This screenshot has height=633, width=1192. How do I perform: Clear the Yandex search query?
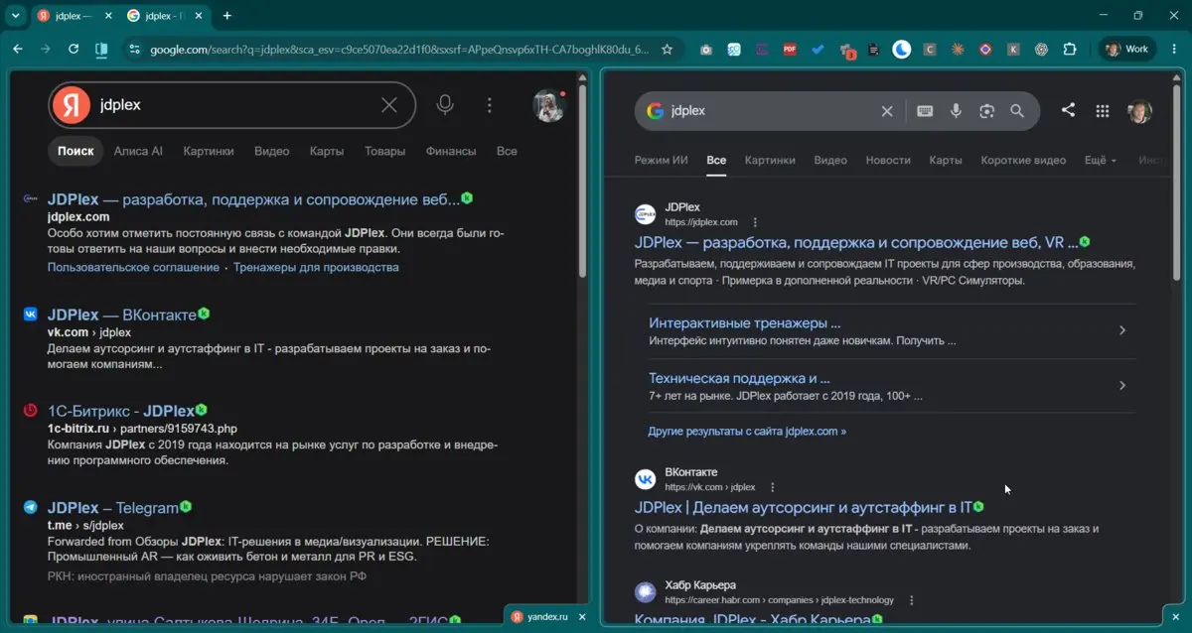389,105
